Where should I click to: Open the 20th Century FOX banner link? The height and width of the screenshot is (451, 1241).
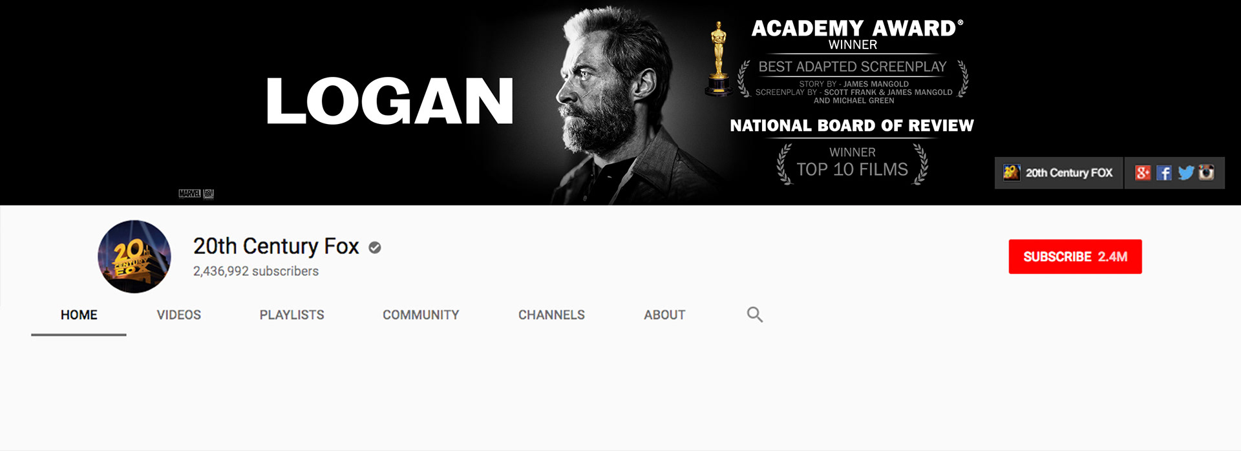[1059, 173]
